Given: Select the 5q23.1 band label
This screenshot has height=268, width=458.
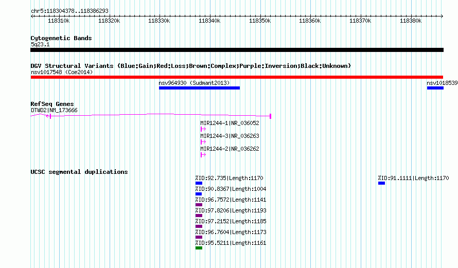Looking at the screenshot, I should coord(40,44).
